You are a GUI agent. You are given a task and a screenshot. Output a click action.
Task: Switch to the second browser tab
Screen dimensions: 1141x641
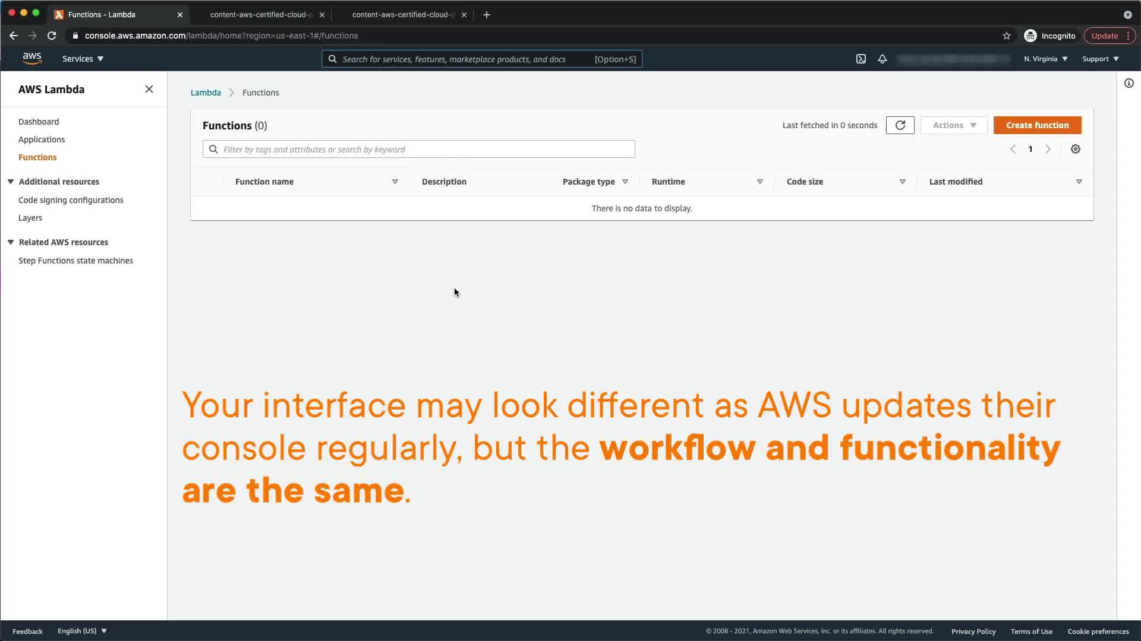tap(261, 14)
